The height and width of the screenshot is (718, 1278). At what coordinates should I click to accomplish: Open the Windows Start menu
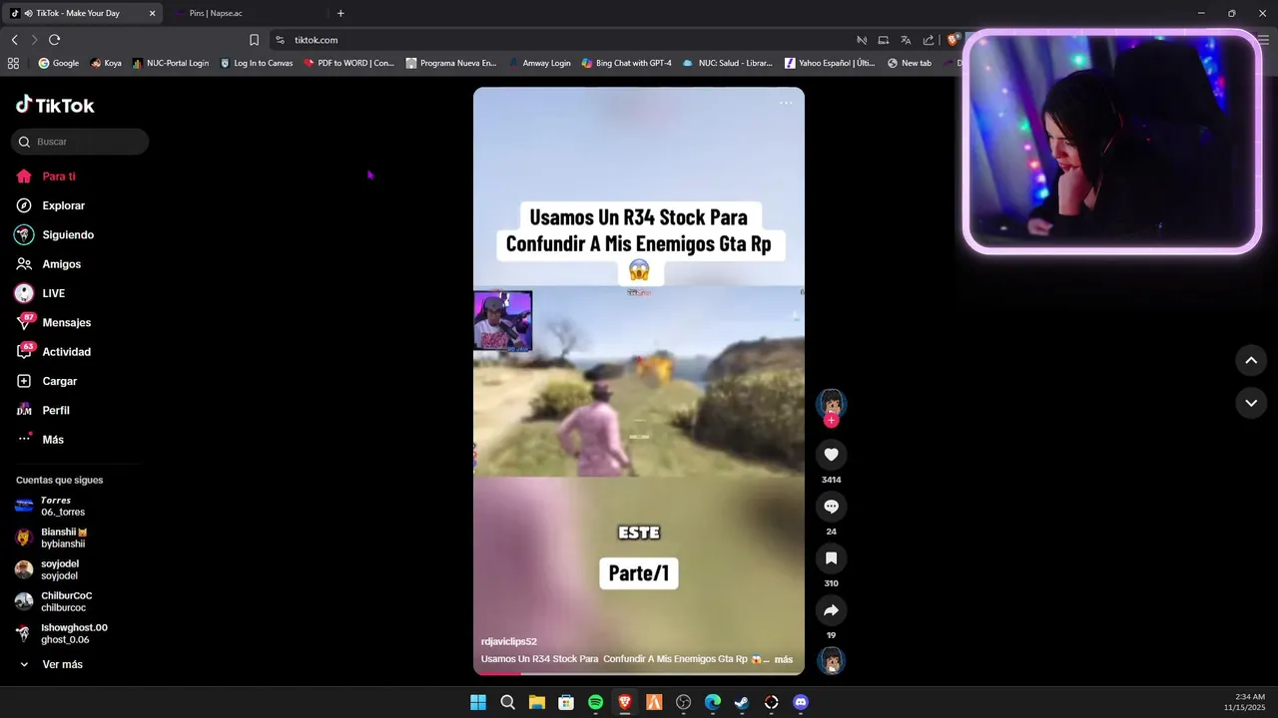[478, 702]
